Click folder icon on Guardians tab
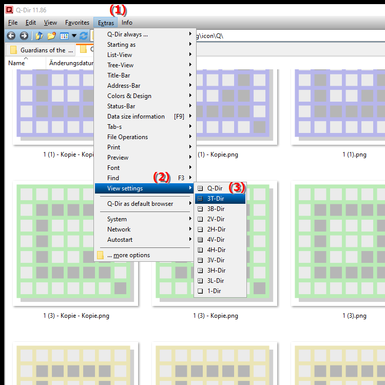The height and width of the screenshot is (385, 385). point(13,50)
